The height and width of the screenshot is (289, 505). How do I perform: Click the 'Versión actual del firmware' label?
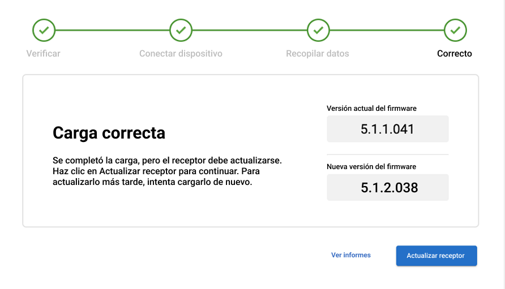coord(371,108)
